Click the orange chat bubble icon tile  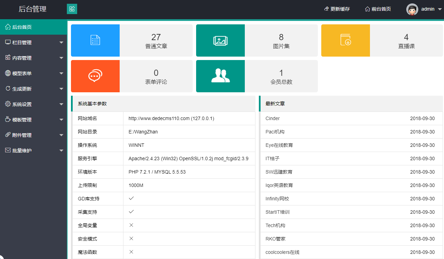pyautogui.click(x=95, y=76)
